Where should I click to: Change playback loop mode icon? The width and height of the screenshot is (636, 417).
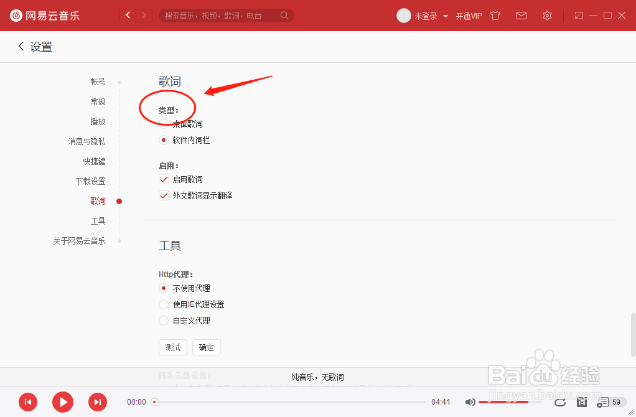coord(559,403)
